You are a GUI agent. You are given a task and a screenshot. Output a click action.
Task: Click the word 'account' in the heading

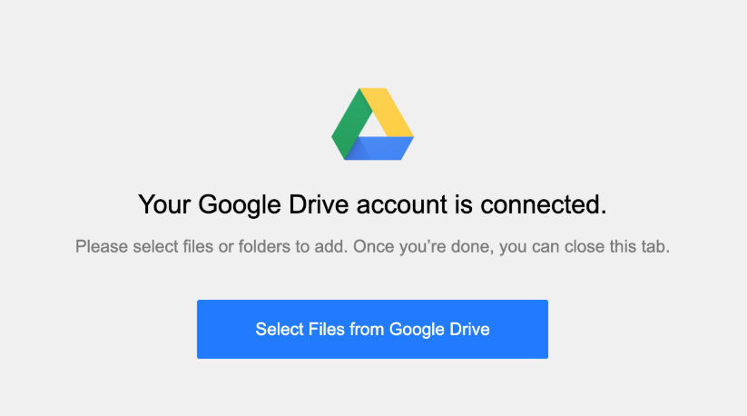point(401,205)
